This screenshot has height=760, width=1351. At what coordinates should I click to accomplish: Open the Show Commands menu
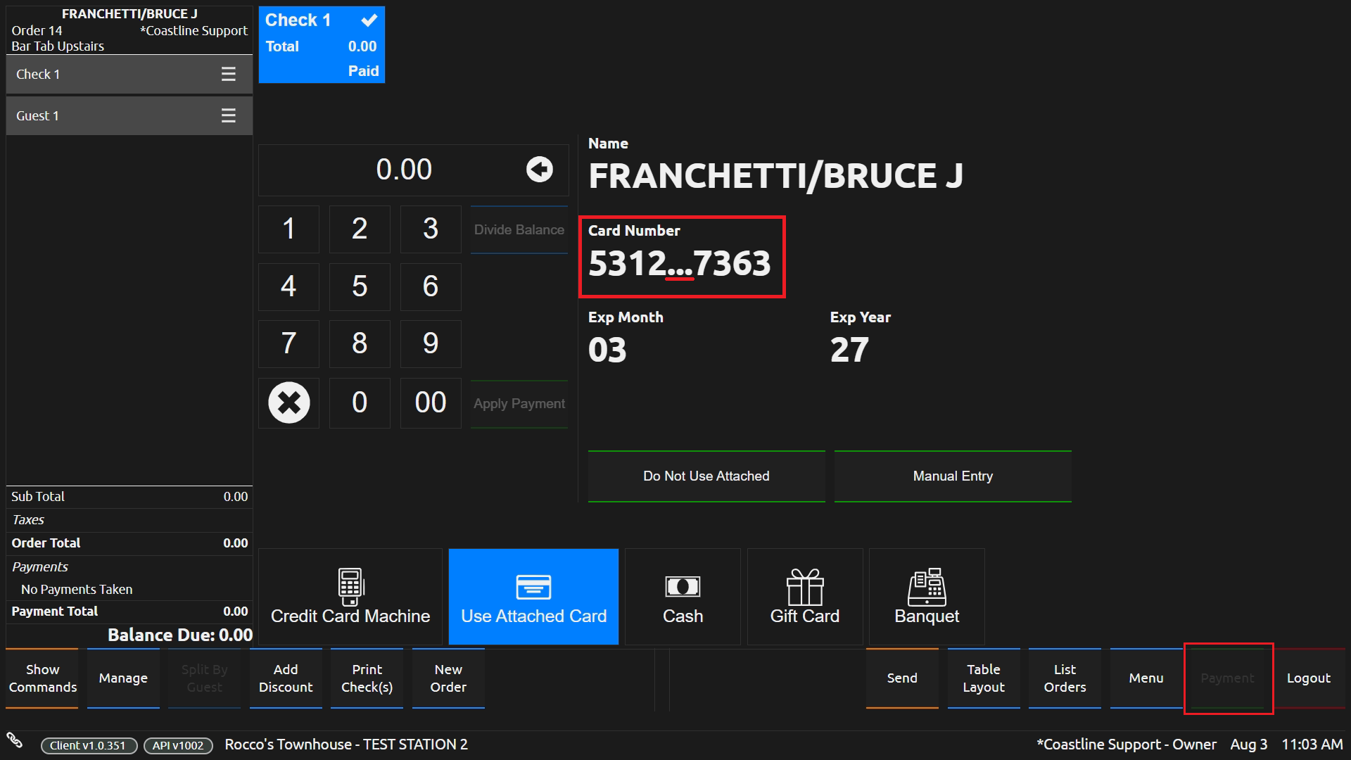(42, 678)
